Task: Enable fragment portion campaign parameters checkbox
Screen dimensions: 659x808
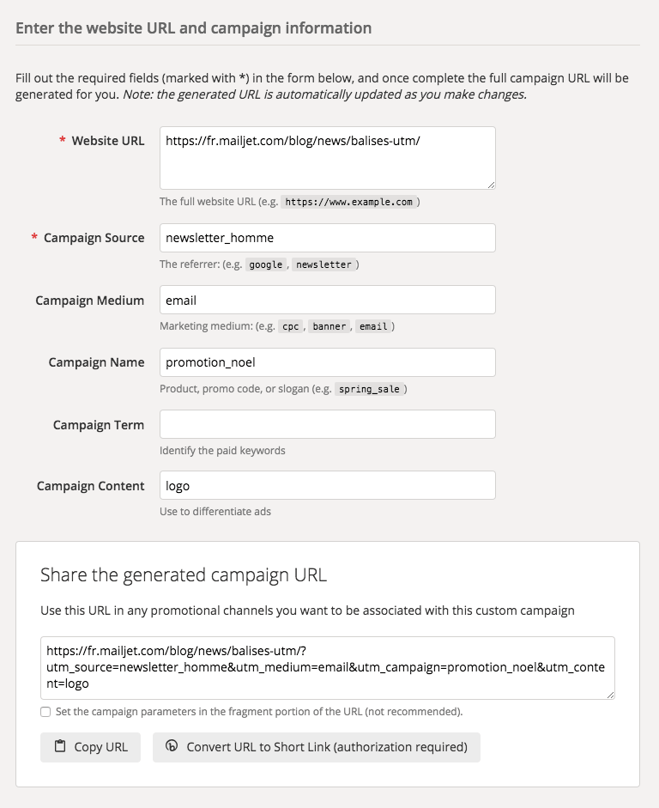Action: pyautogui.click(x=45, y=712)
